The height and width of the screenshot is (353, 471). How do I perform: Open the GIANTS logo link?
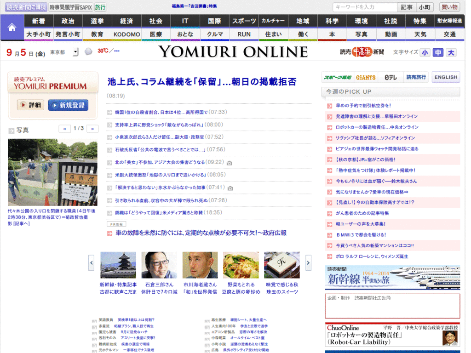366,77
